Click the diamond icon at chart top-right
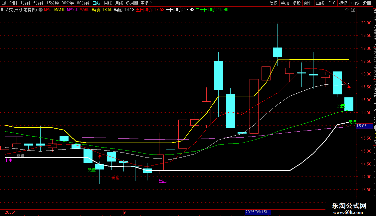Viewport: 376px width, 216px height. (x=347, y=10)
